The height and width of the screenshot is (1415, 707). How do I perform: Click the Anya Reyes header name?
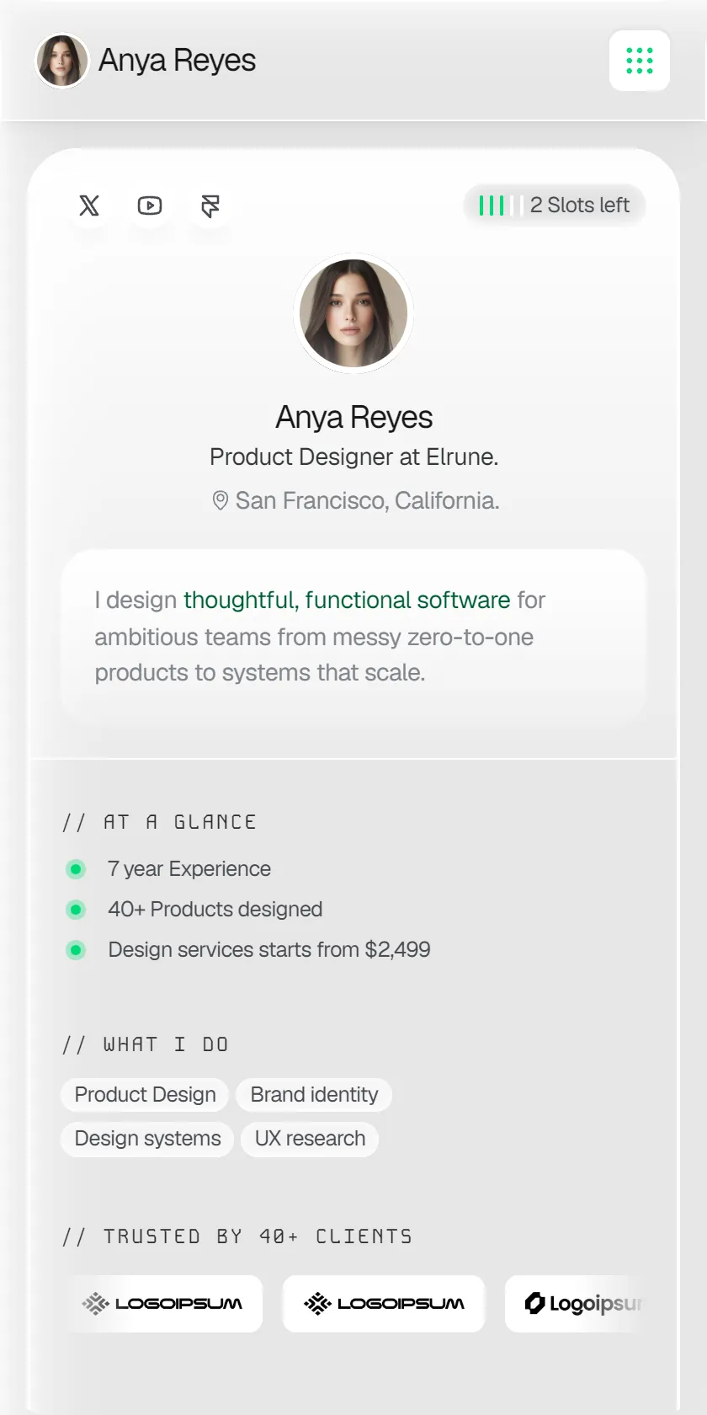177,61
